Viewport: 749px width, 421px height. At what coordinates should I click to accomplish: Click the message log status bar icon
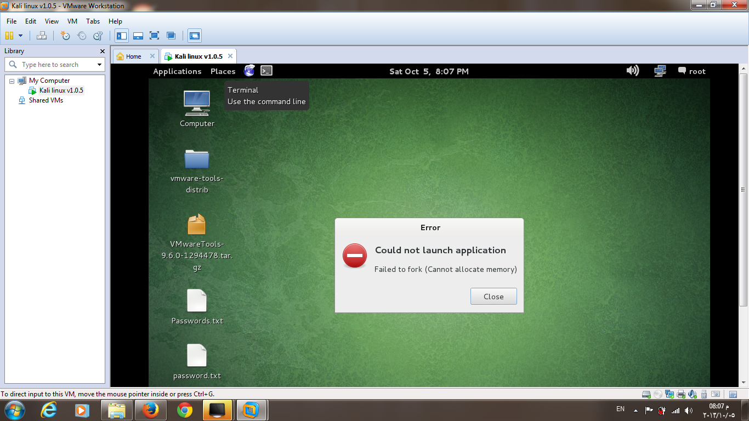pos(733,394)
